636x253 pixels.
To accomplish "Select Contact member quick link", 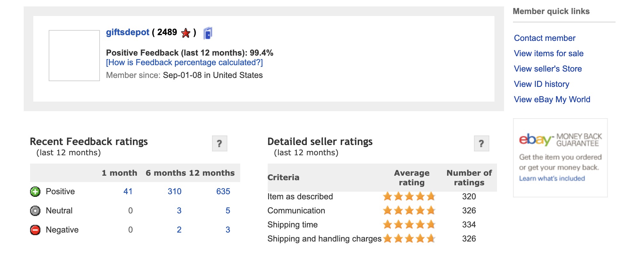I will point(544,38).
